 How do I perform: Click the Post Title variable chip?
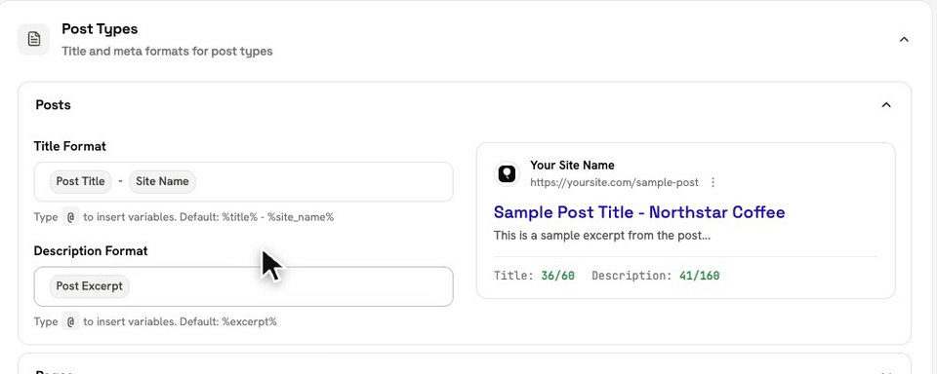(80, 181)
